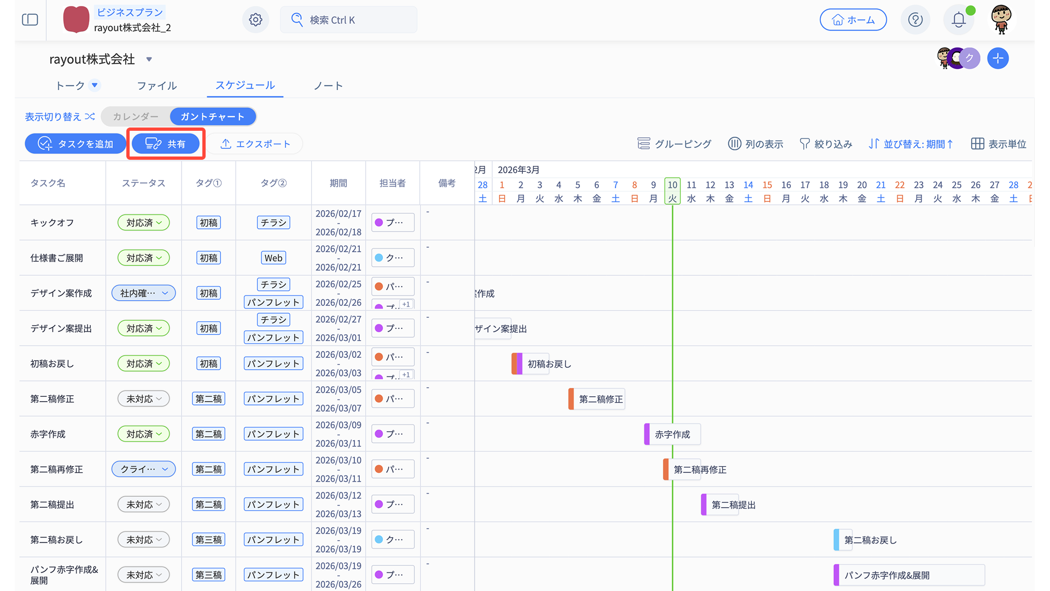The width and height of the screenshot is (1050, 591).
Task: Open the filter (絞り込み) funnel option
Action: [826, 144]
